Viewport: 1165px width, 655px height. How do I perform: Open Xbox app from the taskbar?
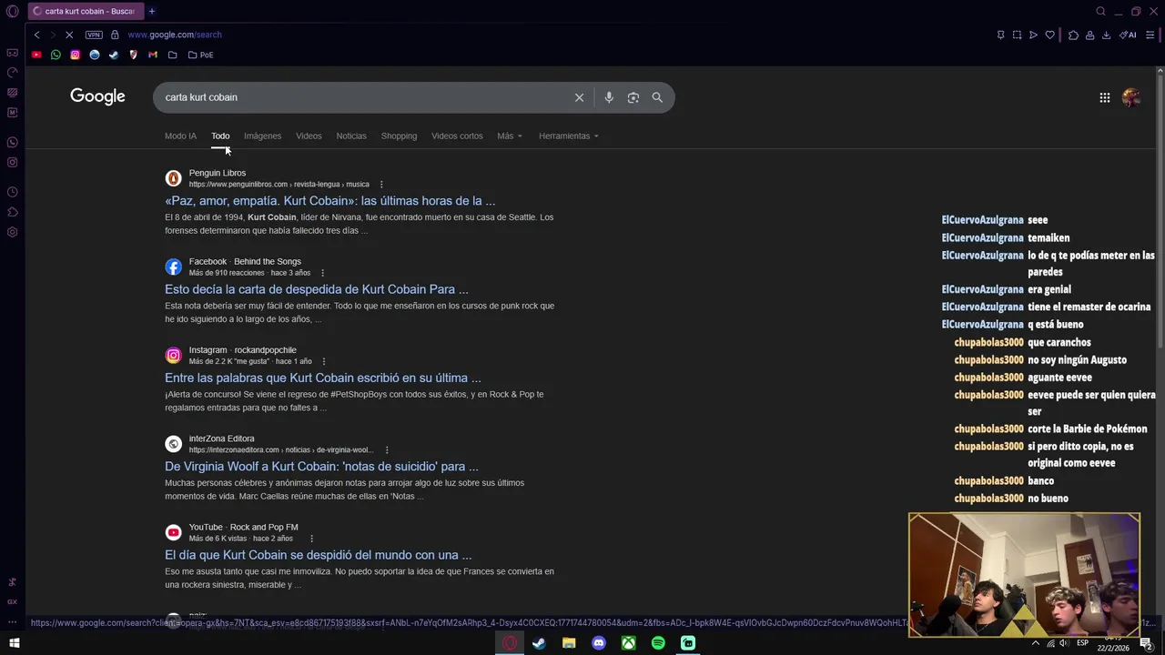tap(628, 643)
